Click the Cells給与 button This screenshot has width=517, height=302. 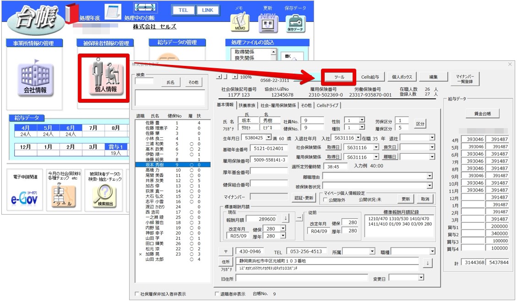370,77
